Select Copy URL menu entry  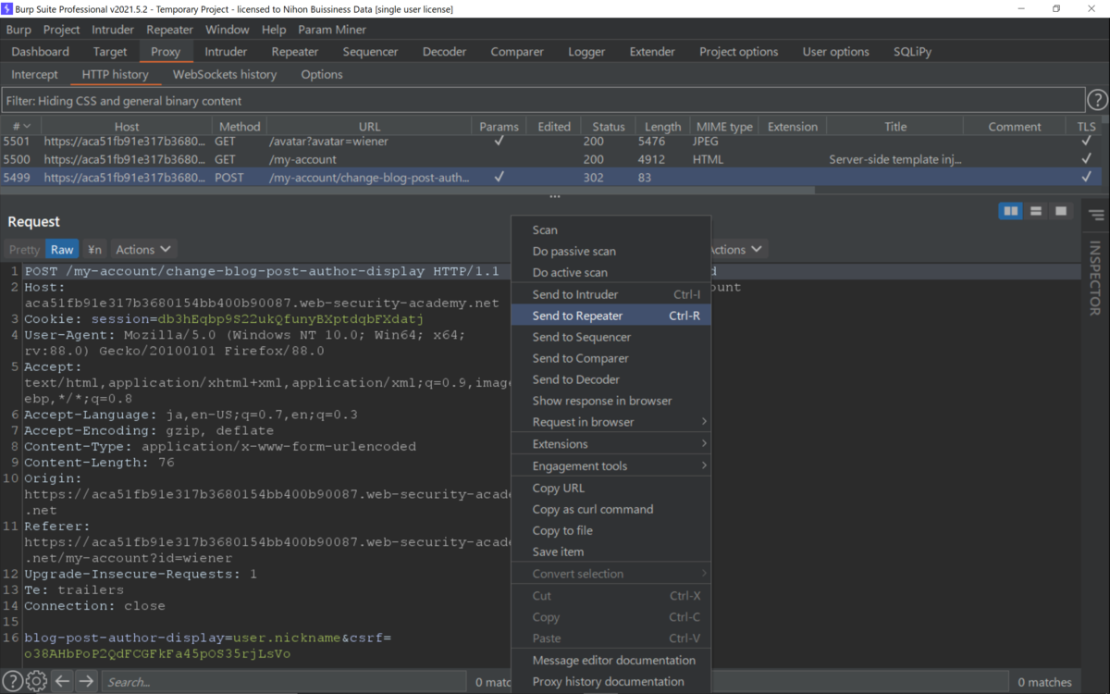(x=610, y=488)
